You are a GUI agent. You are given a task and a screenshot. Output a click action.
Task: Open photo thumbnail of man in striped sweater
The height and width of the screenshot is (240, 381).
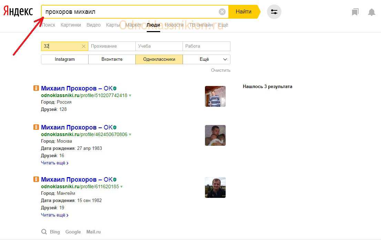pos(215,96)
